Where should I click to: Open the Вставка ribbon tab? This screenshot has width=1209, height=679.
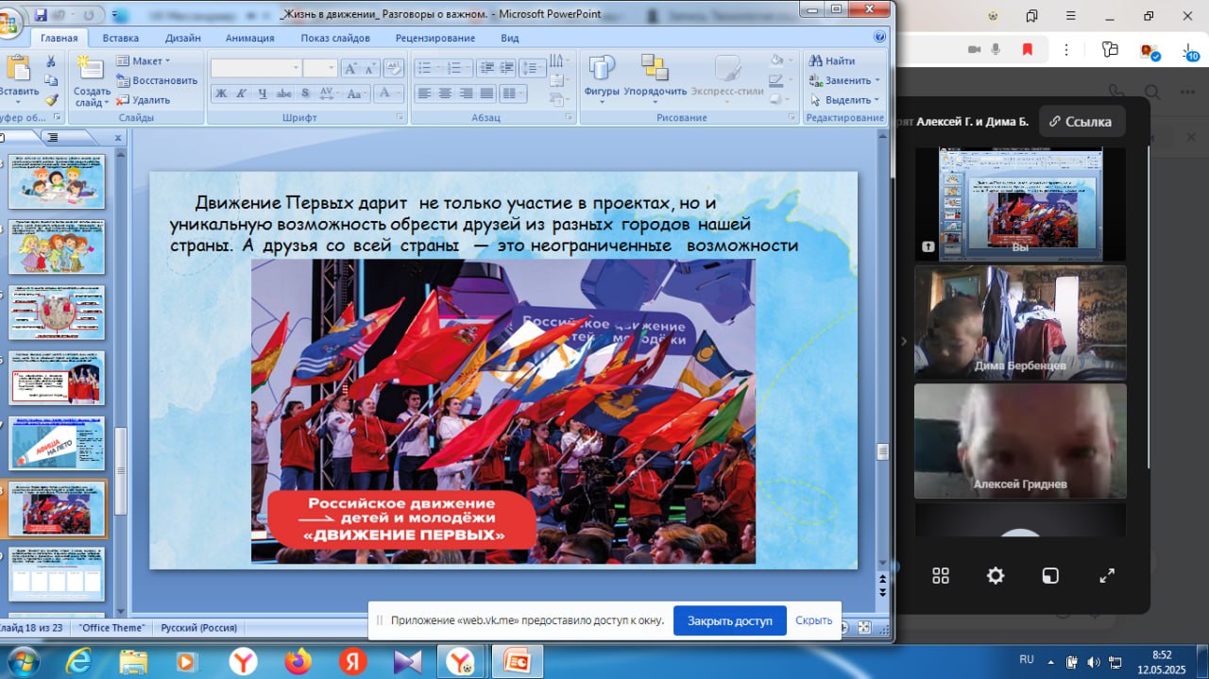[121, 38]
